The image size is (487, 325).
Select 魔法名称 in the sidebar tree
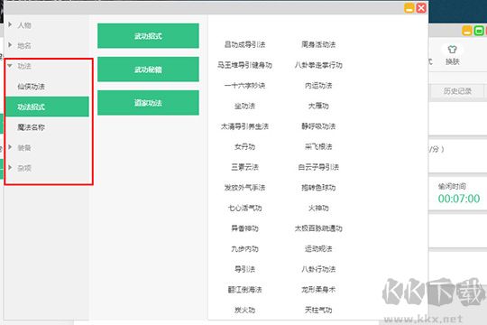click(x=31, y=127)
